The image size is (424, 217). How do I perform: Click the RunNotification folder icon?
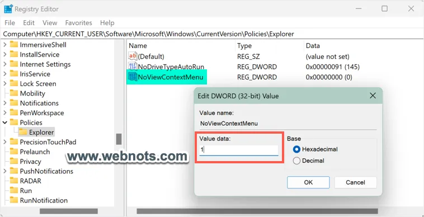[14, 200]
